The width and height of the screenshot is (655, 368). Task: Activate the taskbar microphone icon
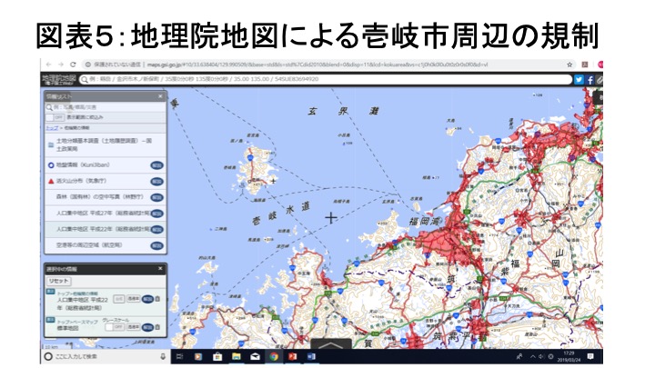(163, 357)
